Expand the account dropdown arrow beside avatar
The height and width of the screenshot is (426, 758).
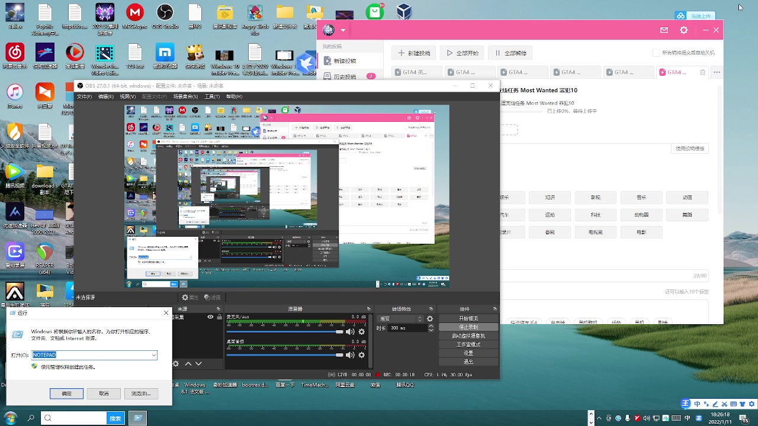pos(343,30)
